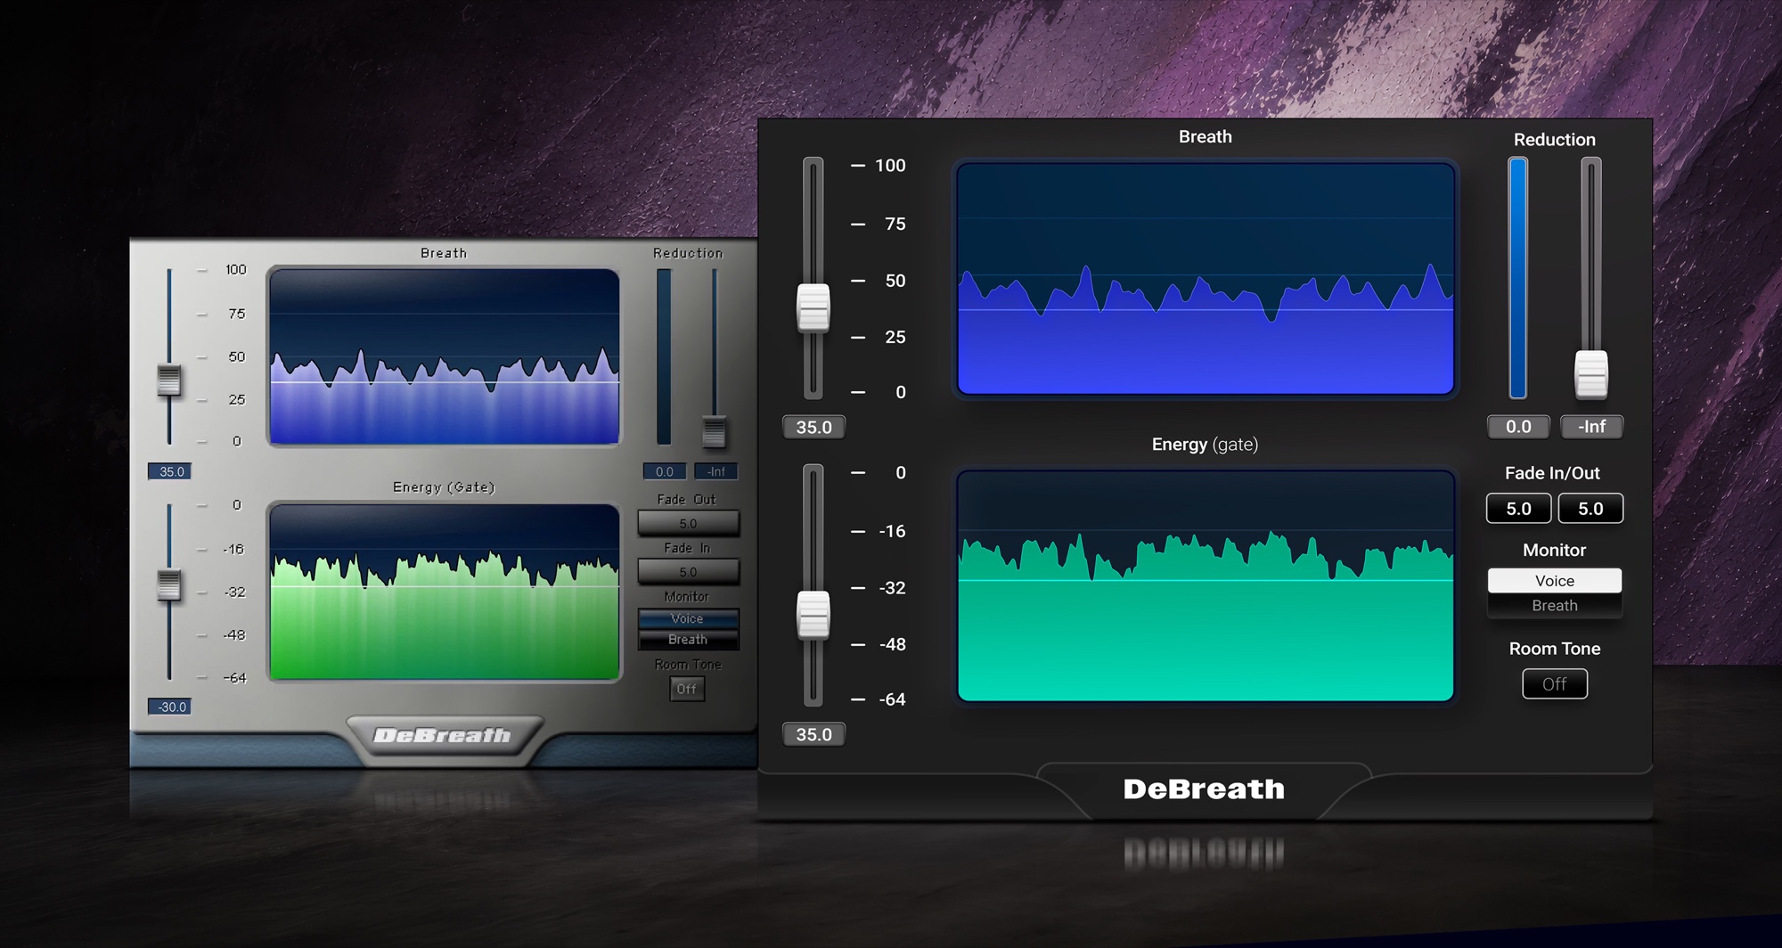The width and height of the screenshot is (1782, 948).
Task: Select Voice monitor mode in silver DeBreath
Action: point(688,618)
